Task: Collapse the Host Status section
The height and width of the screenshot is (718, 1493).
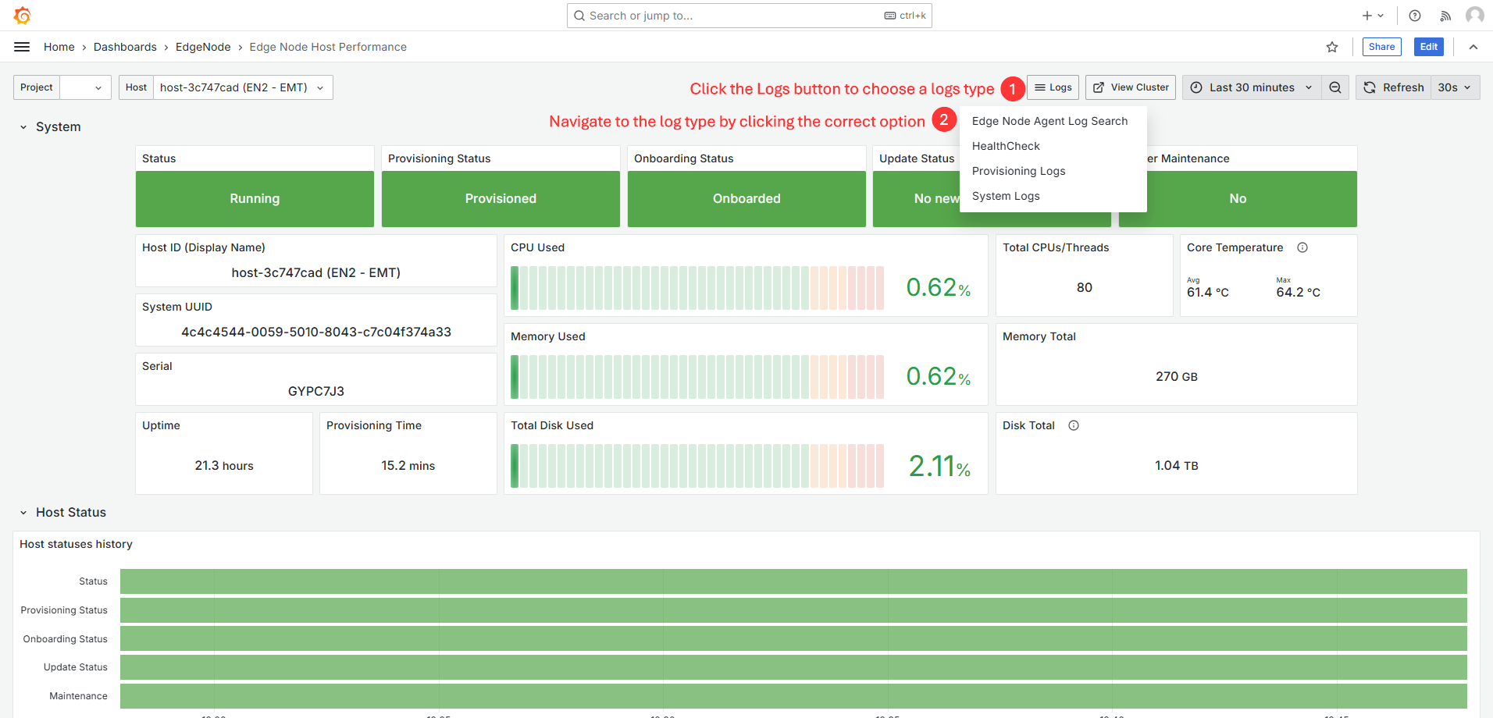Action: point(23,513)
